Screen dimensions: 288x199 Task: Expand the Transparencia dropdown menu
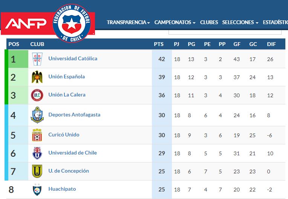(128, 22)
